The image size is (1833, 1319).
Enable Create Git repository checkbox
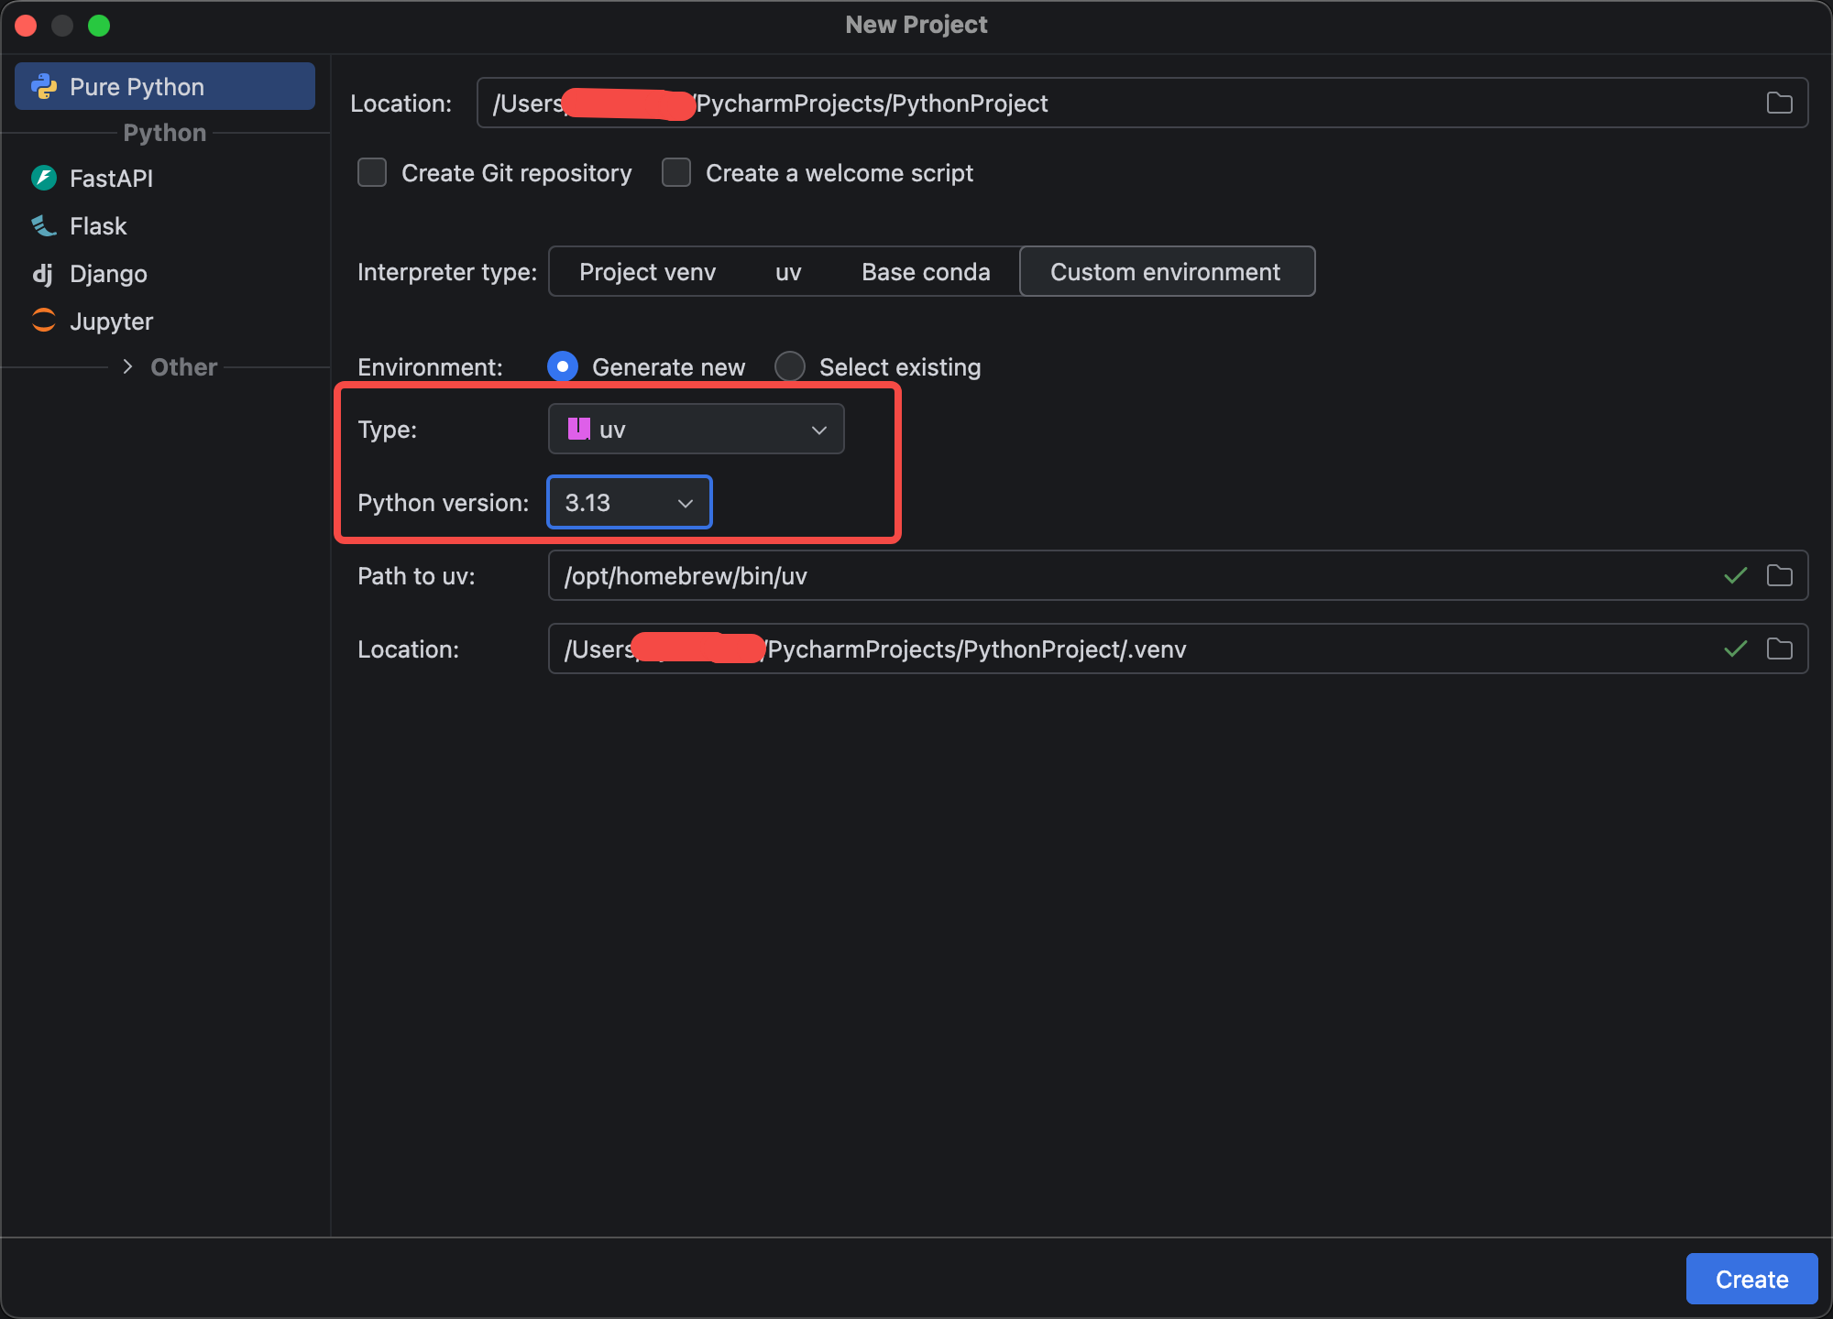coord(372,172)
